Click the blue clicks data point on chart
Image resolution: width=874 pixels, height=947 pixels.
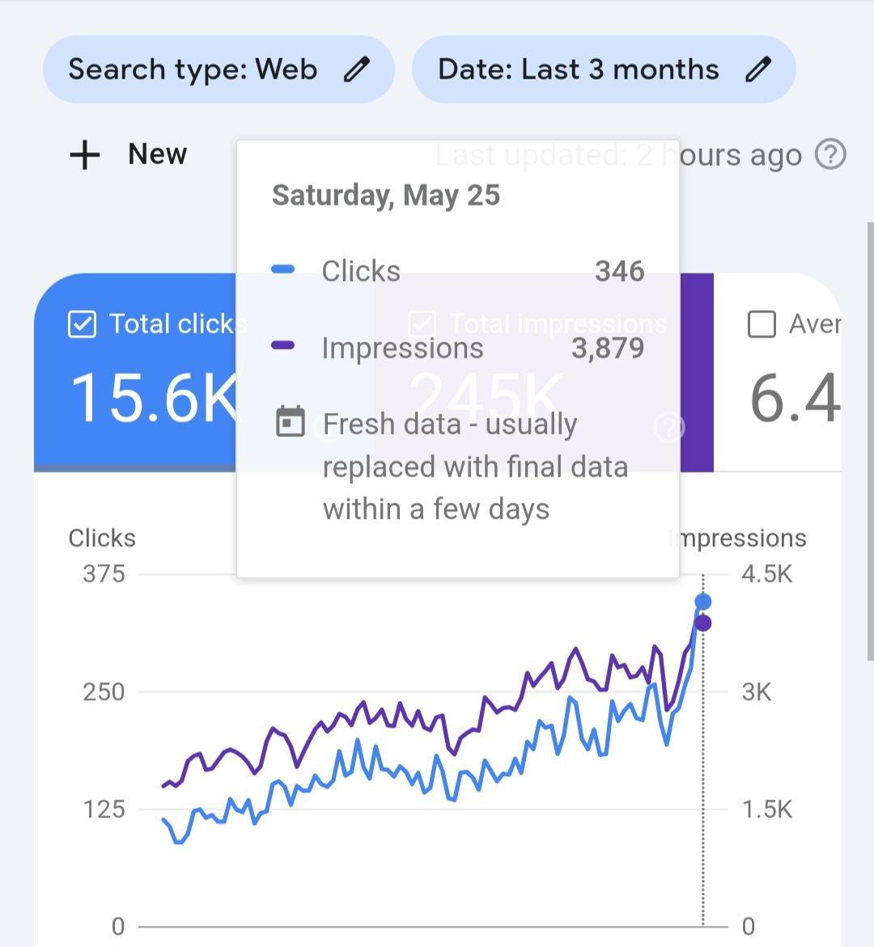click(703, 601)
